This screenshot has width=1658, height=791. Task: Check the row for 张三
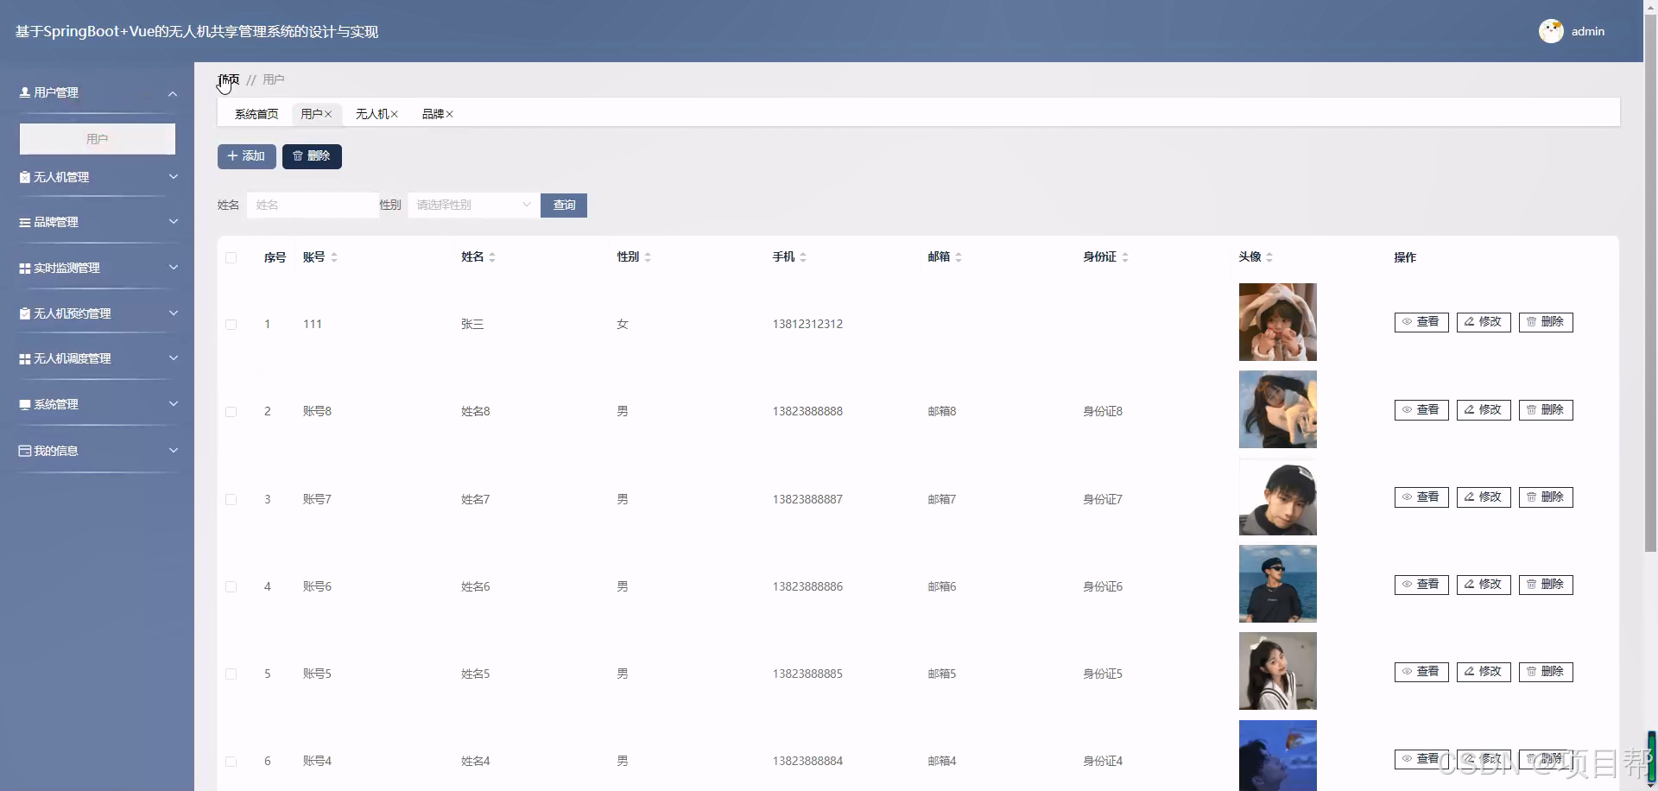point(231,325)
